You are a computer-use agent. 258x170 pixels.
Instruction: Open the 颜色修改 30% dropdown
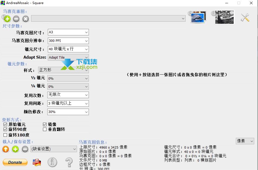(x=68, y=112)
